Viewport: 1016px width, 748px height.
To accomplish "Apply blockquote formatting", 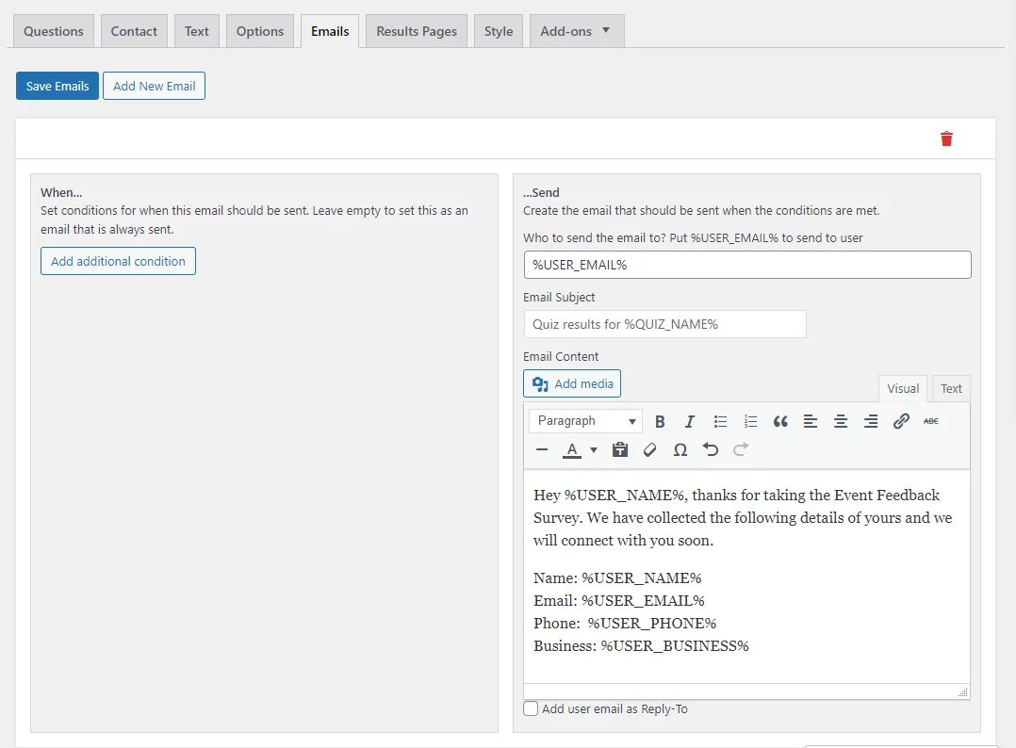I will [780, 422].
